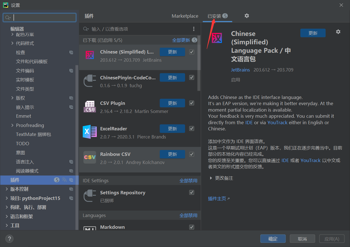
Task: Open the three-dot menu beside plugin search
Action: point(194,29)
